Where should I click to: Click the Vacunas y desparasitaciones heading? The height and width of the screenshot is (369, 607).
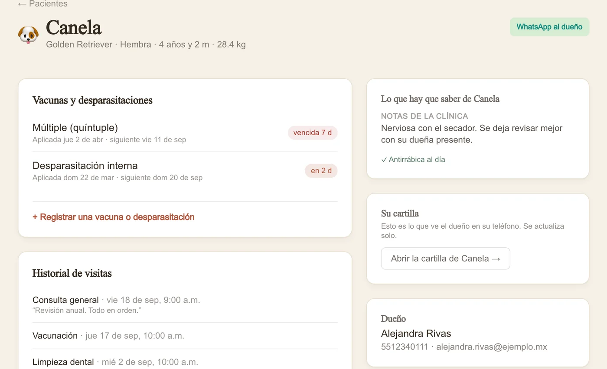pyautogui.click(x=92, y=100)
